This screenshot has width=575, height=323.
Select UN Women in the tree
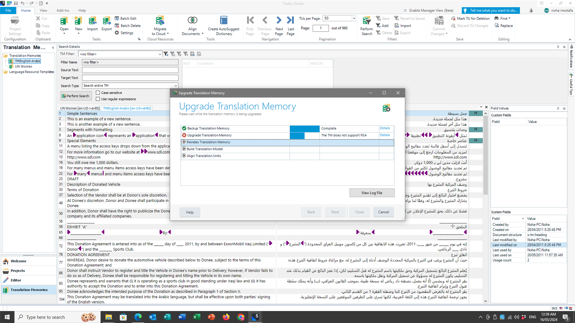(23, 66)
